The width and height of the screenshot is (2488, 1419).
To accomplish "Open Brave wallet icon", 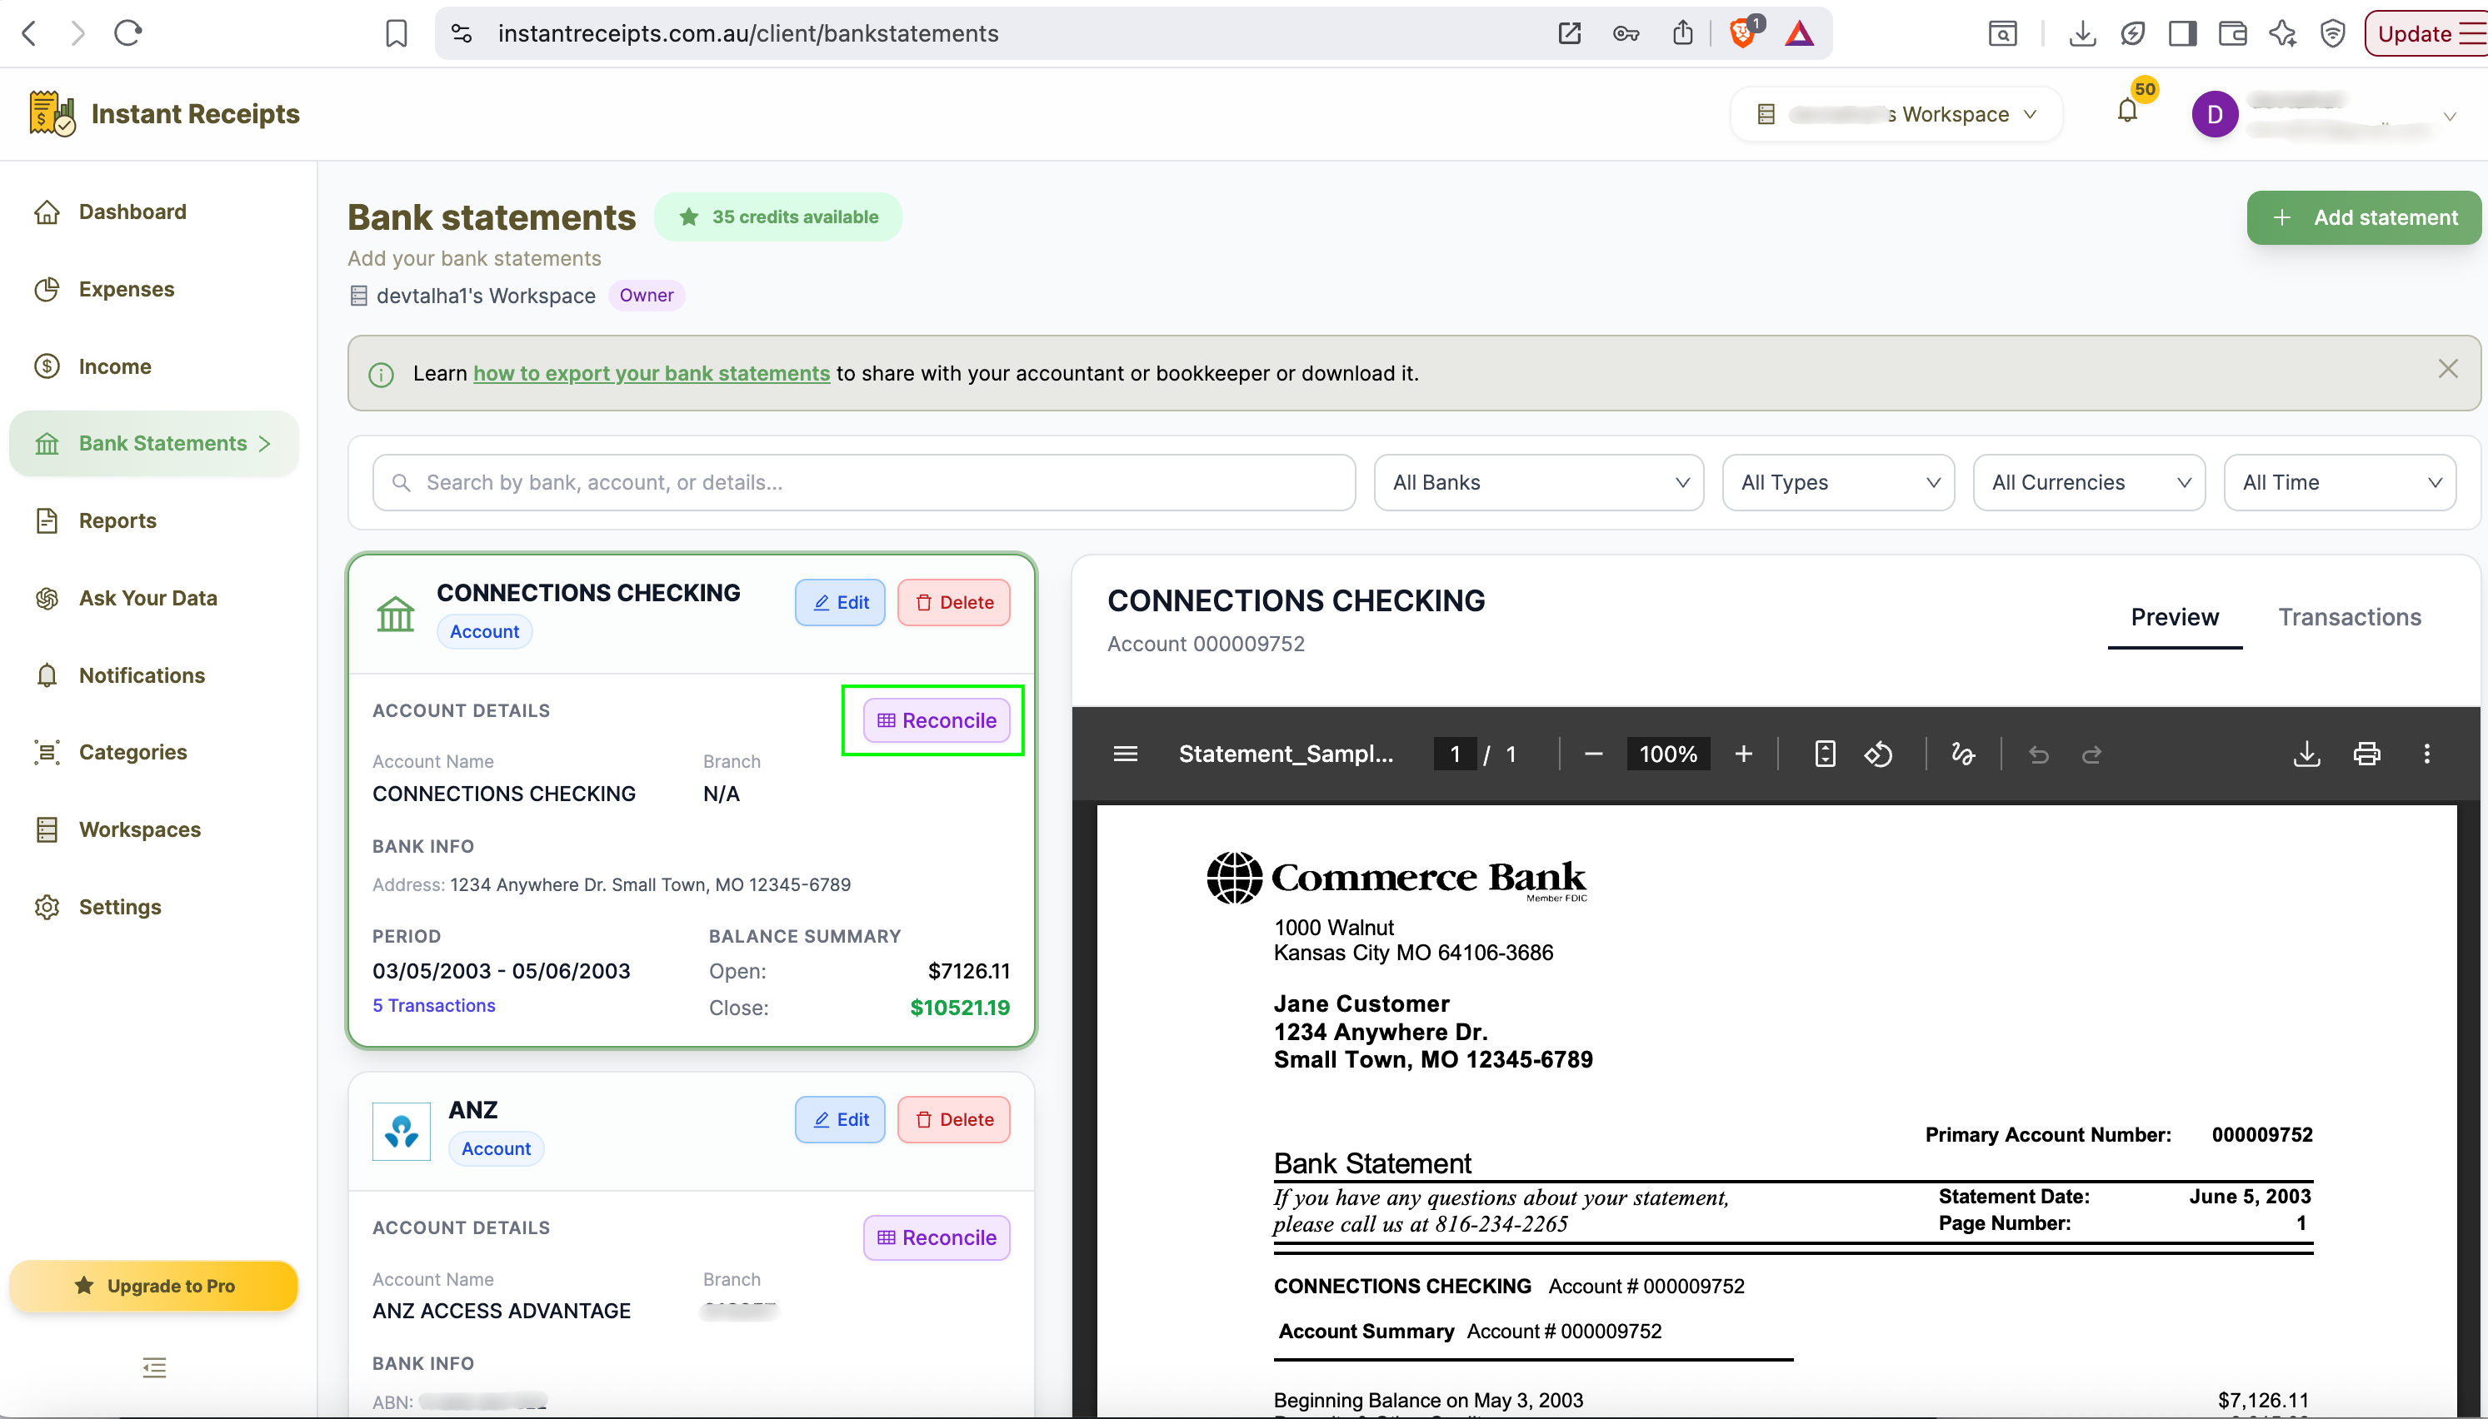I will click(x=2232, y=33).
